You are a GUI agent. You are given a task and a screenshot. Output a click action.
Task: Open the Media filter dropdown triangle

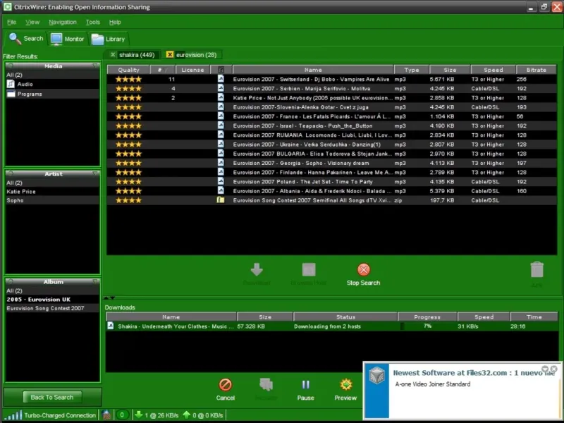click(95, 66)
